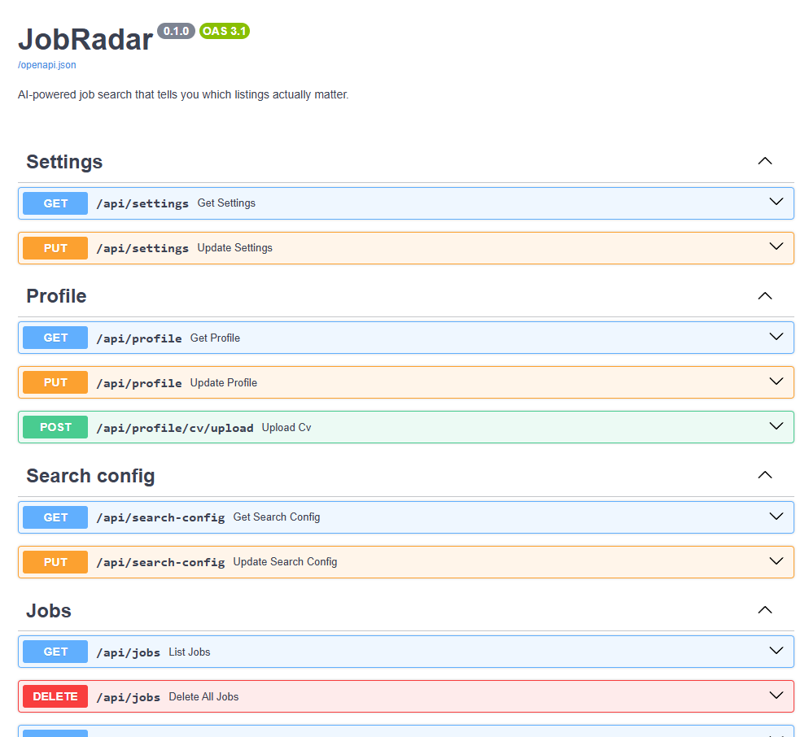Click PUT badge for Update Settings
The image size is (809, 737).
55,248
